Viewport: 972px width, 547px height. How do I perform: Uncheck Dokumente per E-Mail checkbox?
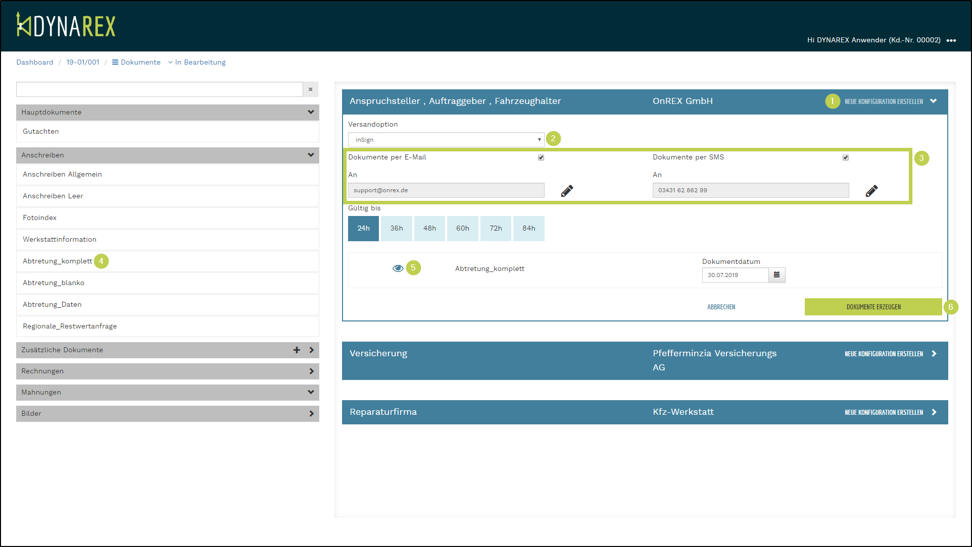541,157
